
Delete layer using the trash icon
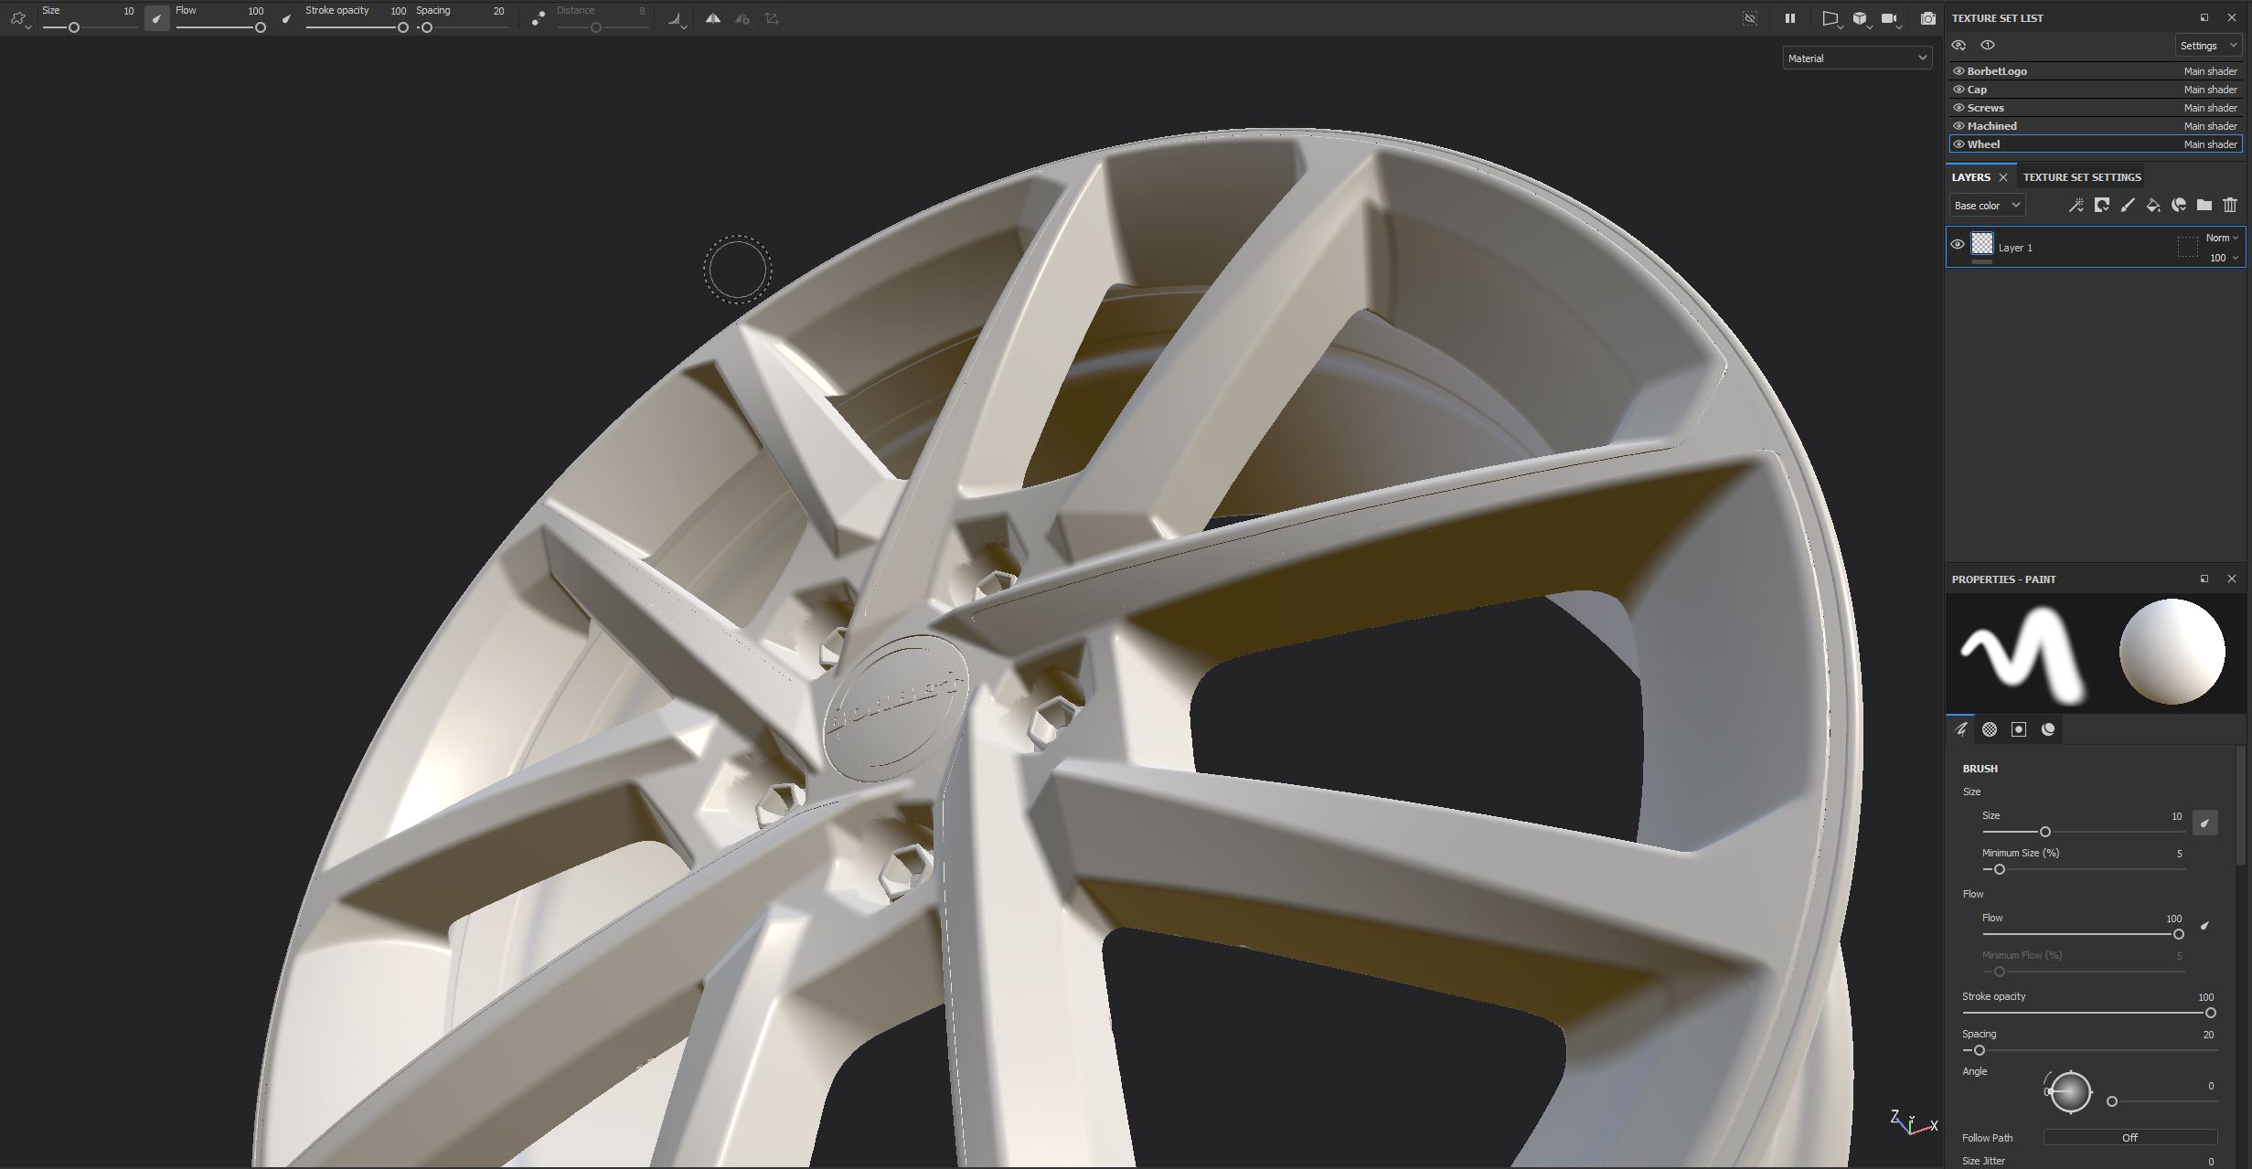(x=2230, y=206)
